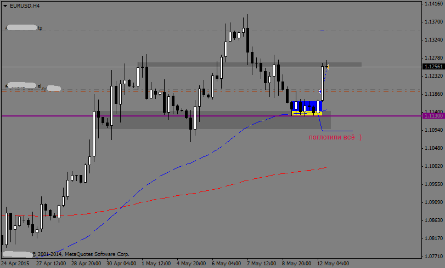
Task: Click the 1.09550 price axis label
Action: (x=433, y=184)
